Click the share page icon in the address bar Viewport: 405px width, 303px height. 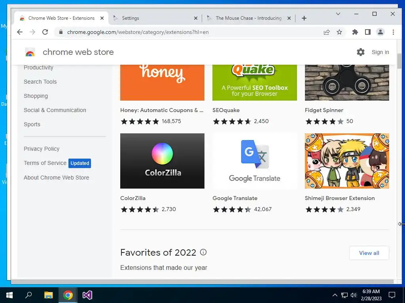point(327,32)
